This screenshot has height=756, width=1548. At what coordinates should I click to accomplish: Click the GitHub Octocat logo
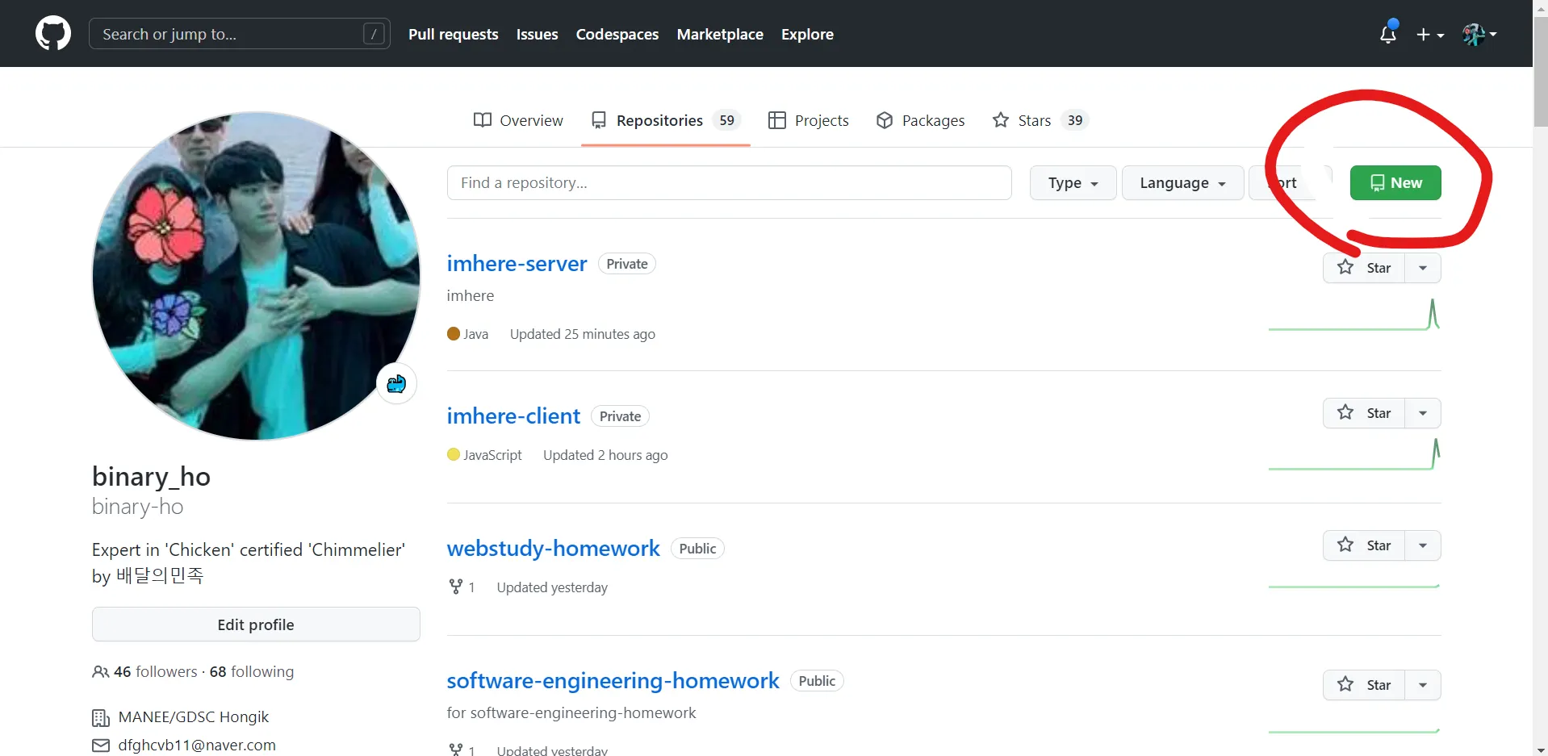53,34
